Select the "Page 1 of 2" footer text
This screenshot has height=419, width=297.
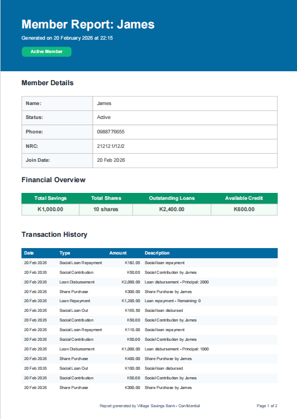(267, 406)
